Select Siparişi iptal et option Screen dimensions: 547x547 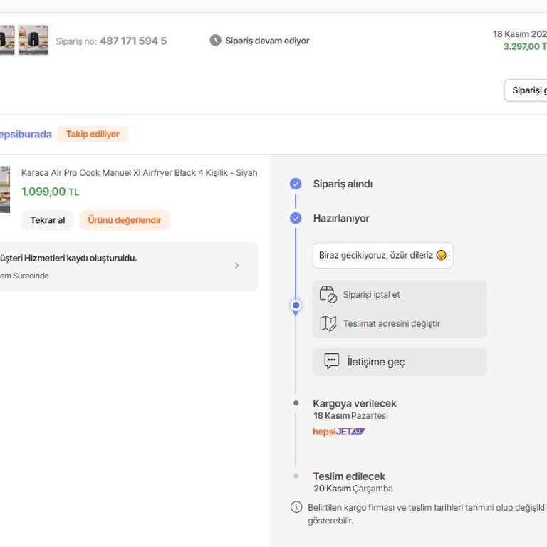(x=400, y=294)
